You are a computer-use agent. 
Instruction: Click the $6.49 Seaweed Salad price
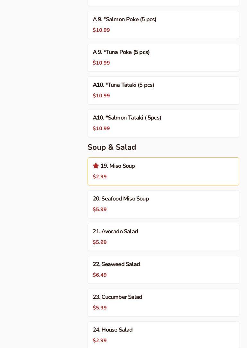[100, 275]
